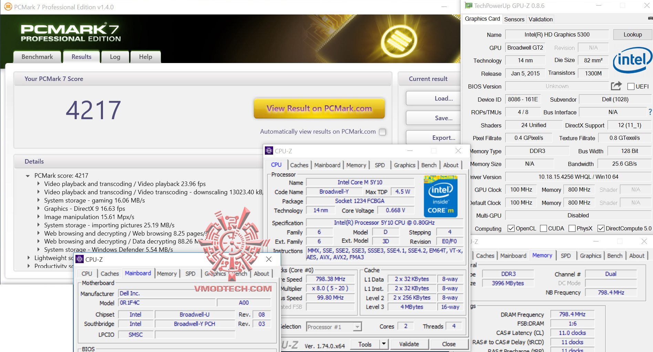Click the Specification field in CPU-Z

(x=384, y=222)
